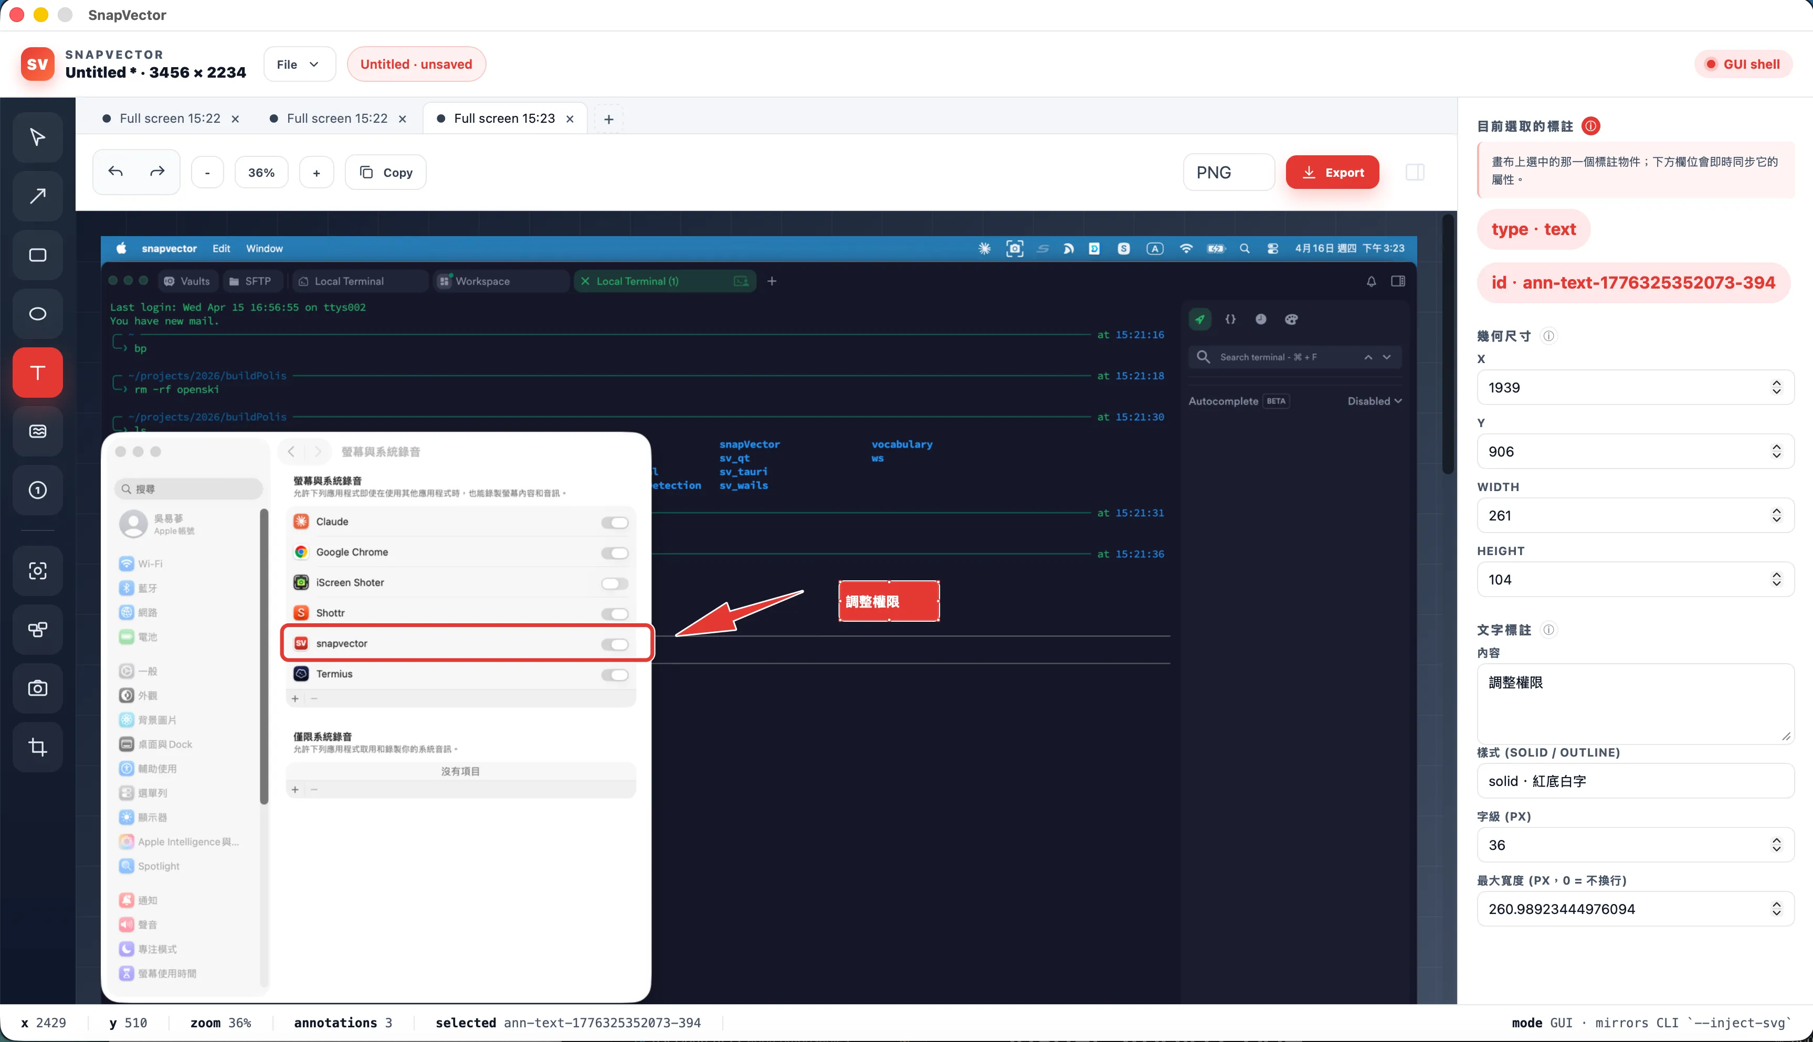Image resolution: width=1813 pixels, height=1042 pixels.
Task: Click the "y 510" status bar coordinate
Action: pos(128,1023)
